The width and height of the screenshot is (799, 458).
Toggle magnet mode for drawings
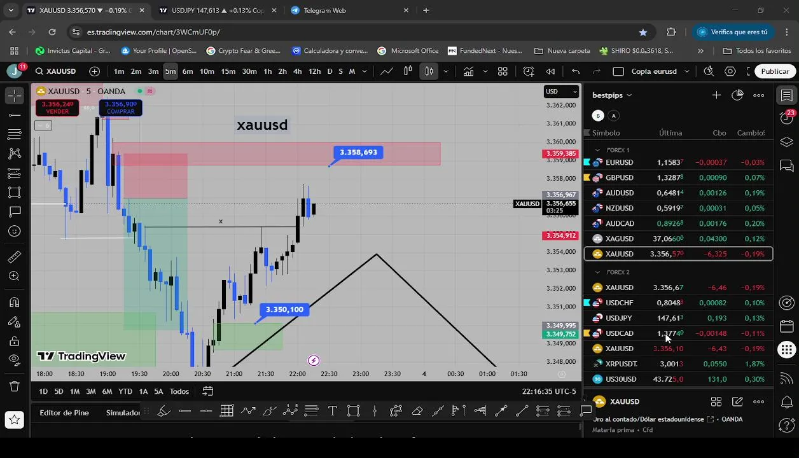click(x=15, y=302)
